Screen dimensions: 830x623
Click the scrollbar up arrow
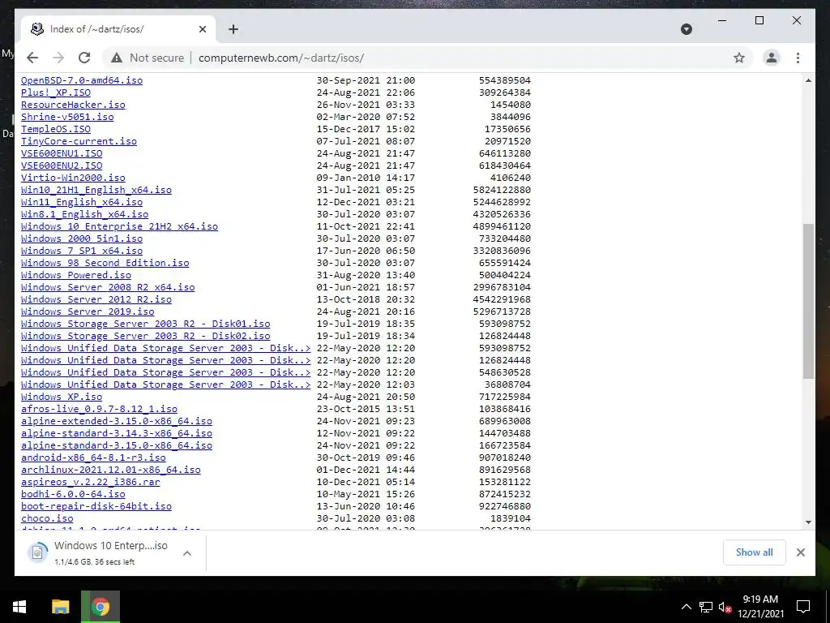coord(808,80)
